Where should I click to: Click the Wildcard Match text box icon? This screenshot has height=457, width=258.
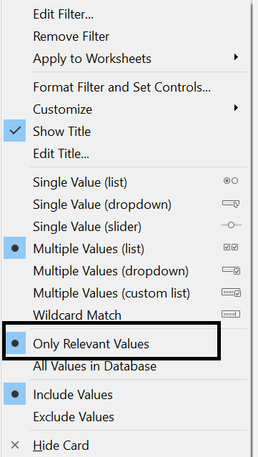click(231, 314)
